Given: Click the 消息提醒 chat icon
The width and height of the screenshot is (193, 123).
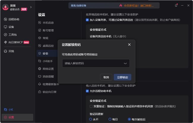Looking at the screenshot, I should (x=39, y=76).
